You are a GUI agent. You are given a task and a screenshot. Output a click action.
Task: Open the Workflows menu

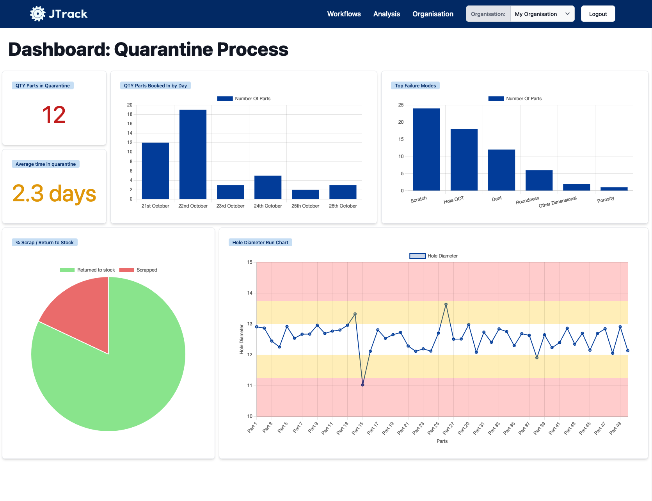[344, 14]
